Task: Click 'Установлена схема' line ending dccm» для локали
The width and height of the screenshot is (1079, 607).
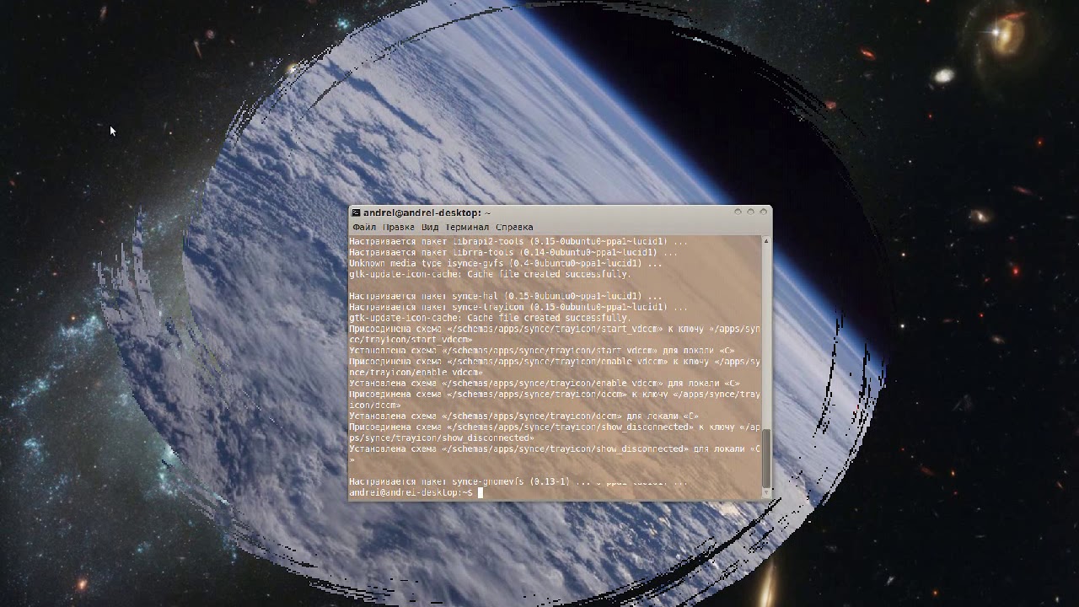Action: 523,416
